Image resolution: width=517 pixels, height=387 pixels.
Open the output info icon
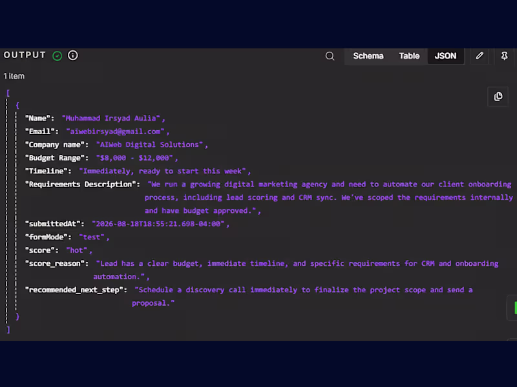(73, 55)
